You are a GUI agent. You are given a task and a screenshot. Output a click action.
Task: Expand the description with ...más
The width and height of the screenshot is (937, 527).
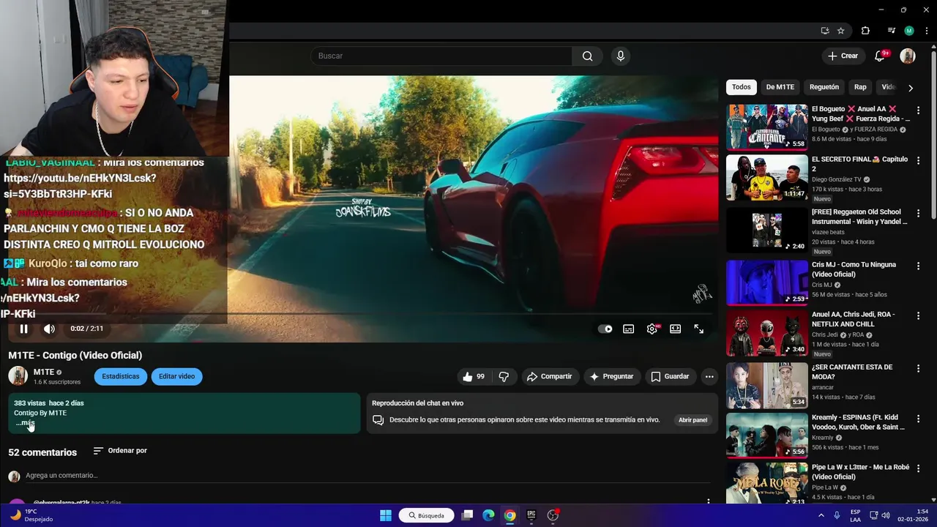click(25, 423)
